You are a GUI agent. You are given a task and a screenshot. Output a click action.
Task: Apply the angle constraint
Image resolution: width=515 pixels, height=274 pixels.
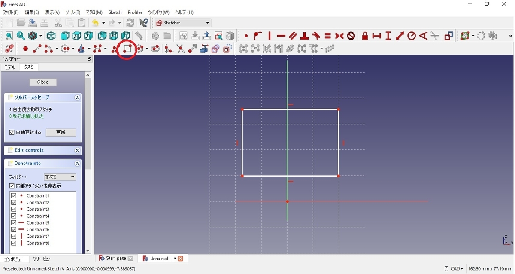point(423,36)
